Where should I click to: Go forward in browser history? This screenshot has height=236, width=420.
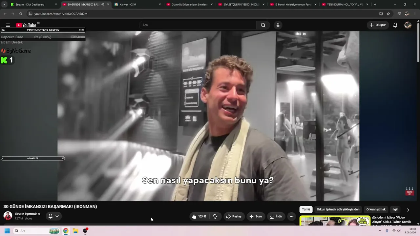tap(13, 14)
